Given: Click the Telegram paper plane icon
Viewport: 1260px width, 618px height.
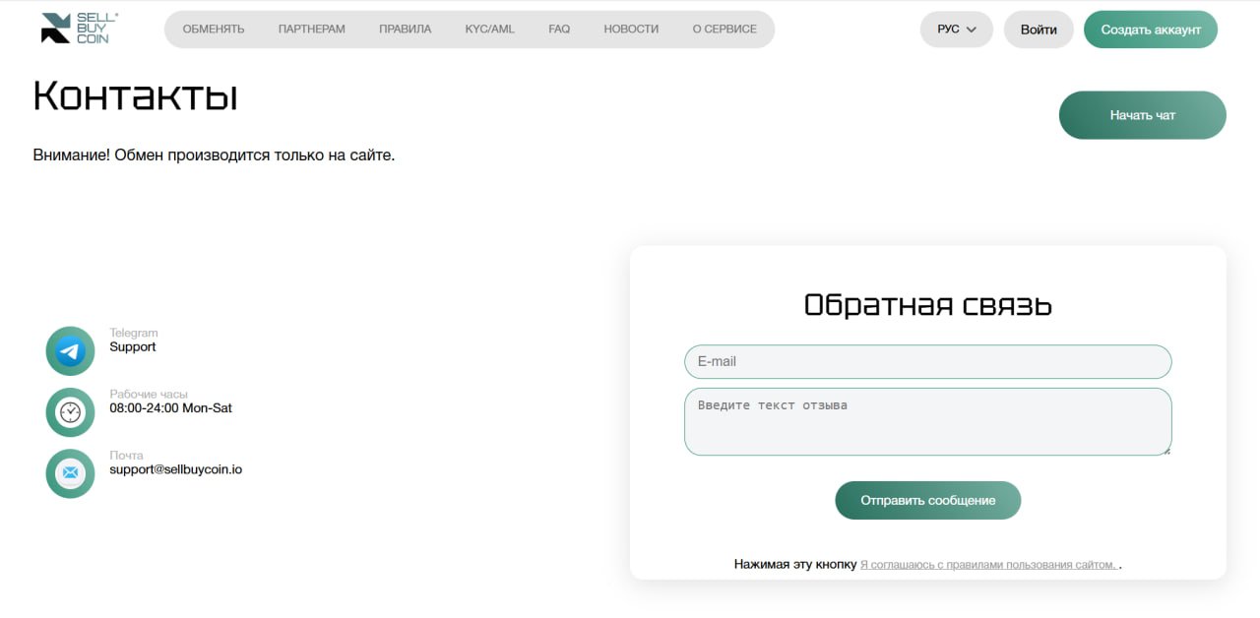Looking at the screenshot, I should [x=70, y=351].
